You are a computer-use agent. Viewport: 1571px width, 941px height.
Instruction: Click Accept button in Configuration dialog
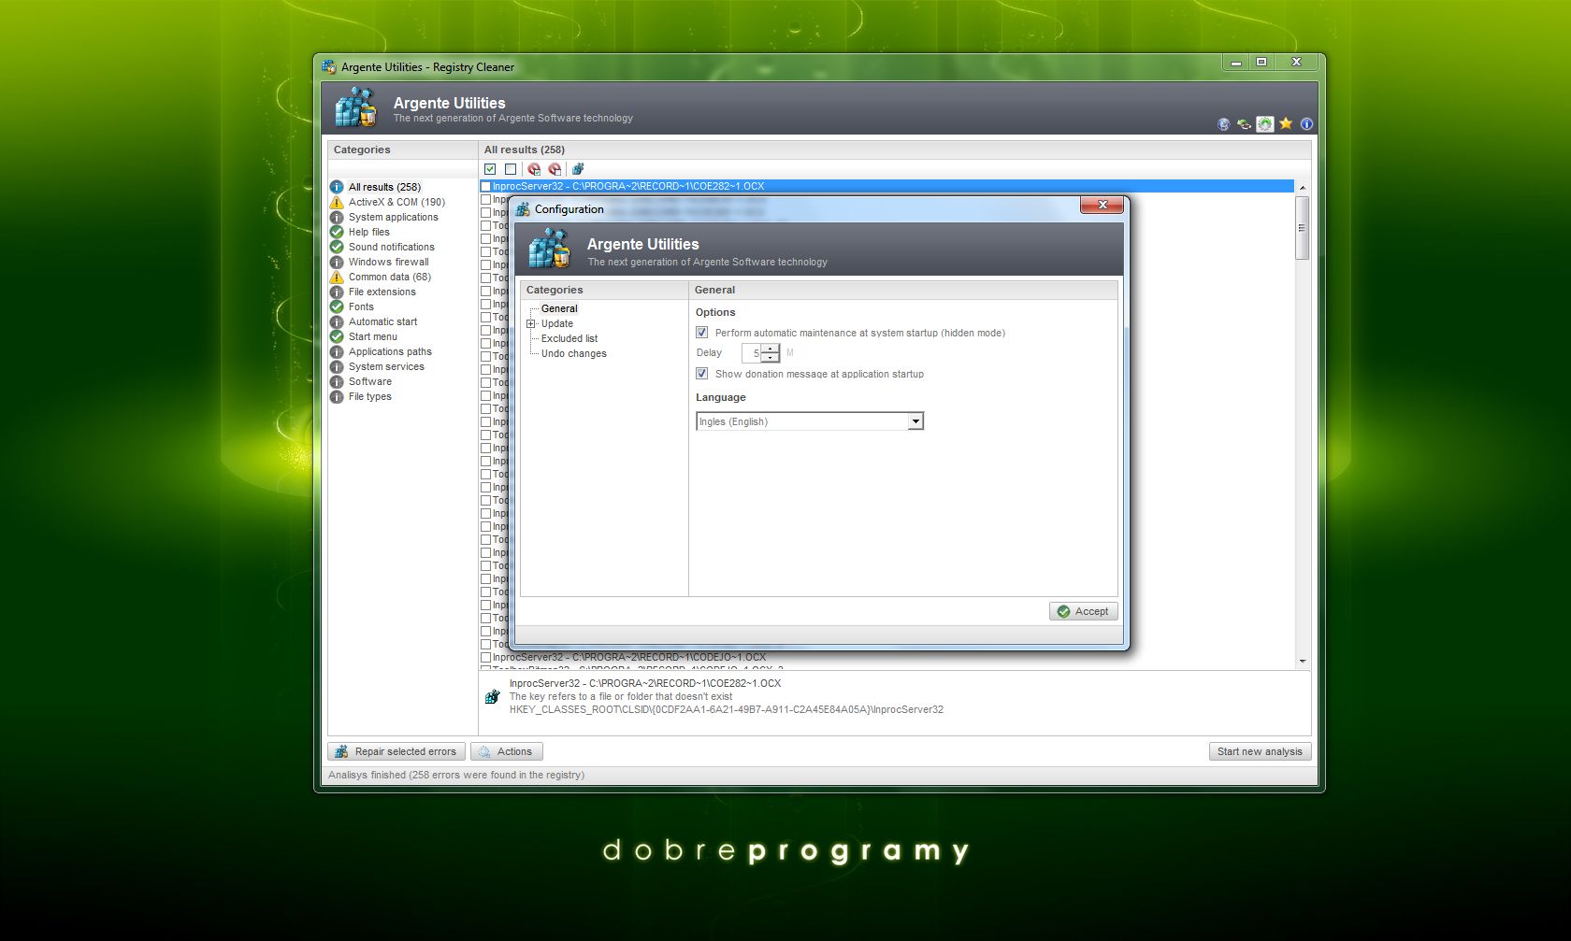(x=1084, y=611)
